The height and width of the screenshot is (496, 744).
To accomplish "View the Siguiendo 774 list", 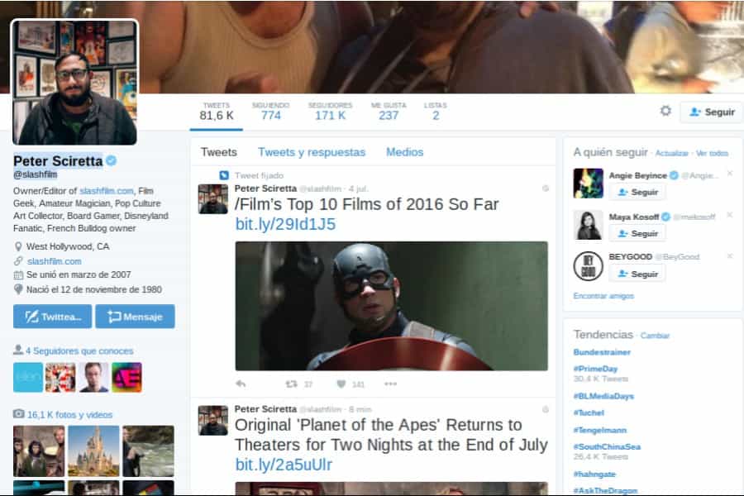I will click(271, 112).
